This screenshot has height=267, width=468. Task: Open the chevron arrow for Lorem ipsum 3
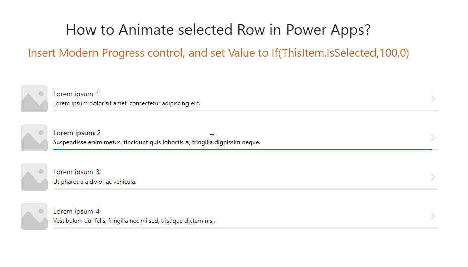pos(433,177)
